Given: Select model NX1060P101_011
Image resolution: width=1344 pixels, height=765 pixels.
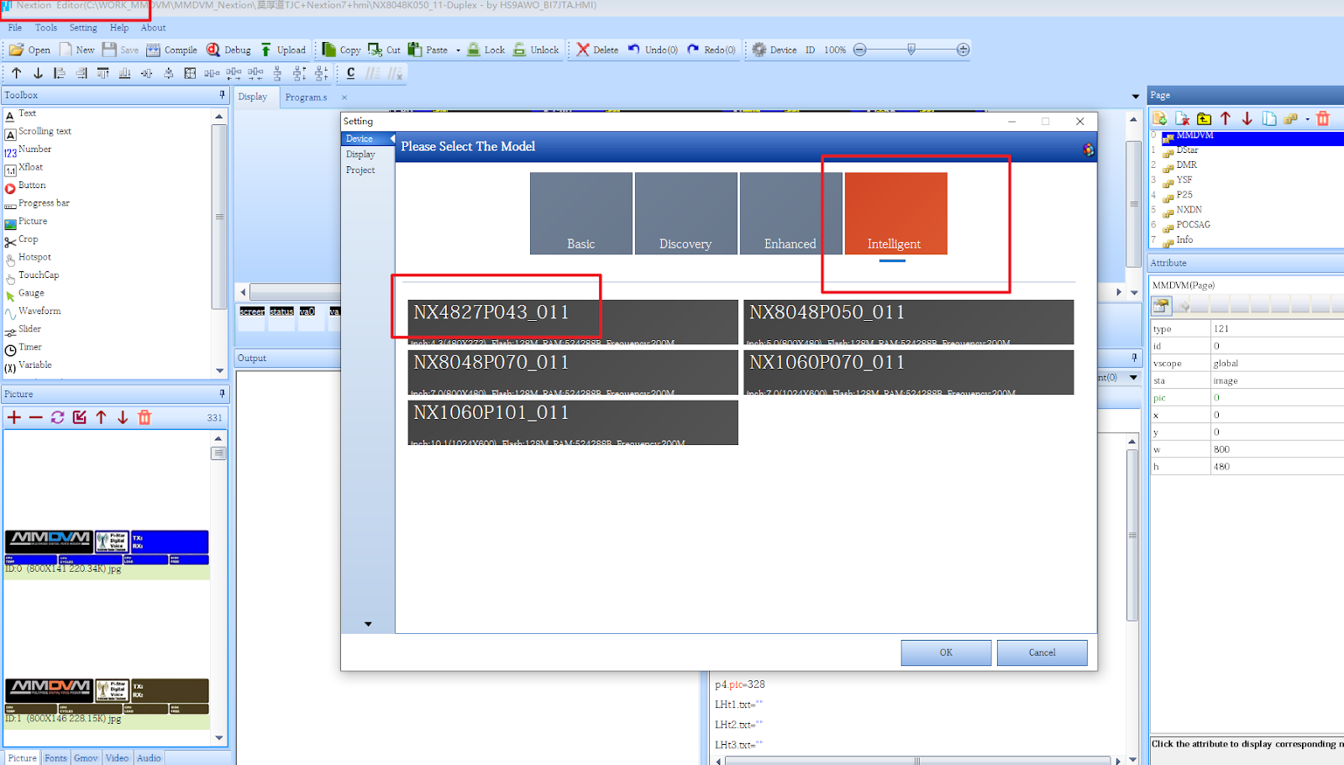Looking at the screenshot, I should pyautogui.click(x=573, y=422).
